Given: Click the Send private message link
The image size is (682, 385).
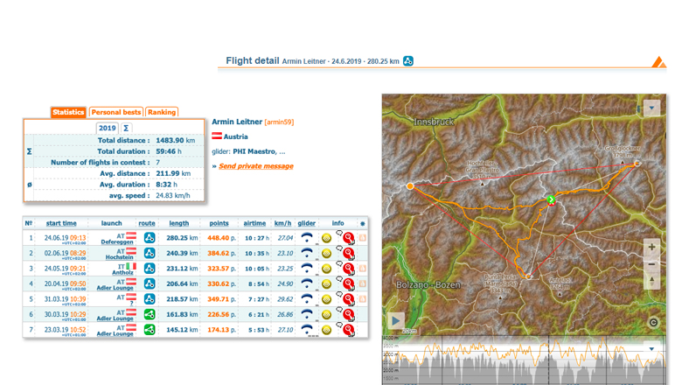Looking at the screenshot, I should 255,165.
